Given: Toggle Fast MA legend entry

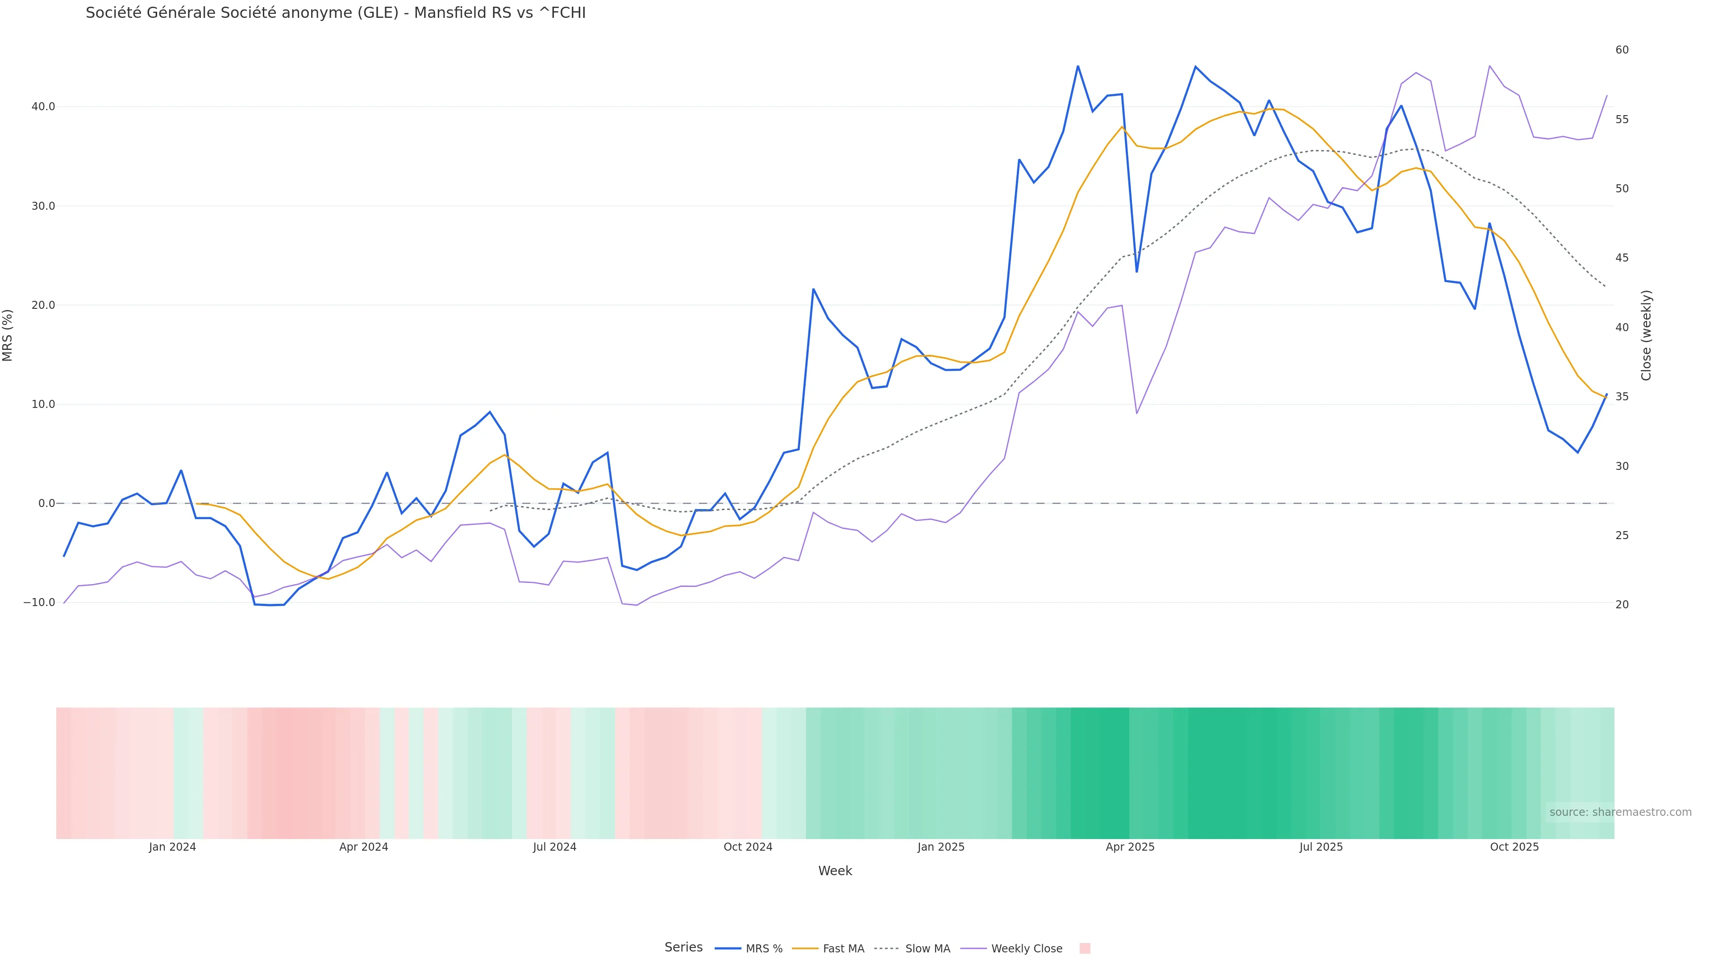Looking at the screenshot, I should click(843, 949).
